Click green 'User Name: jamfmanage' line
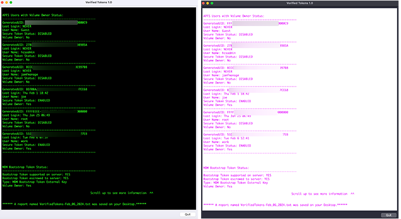 click(x=20, y=74)
